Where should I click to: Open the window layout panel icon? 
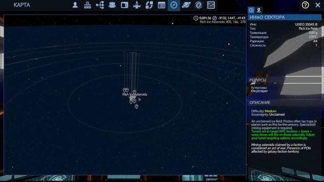tap(125, 5)
